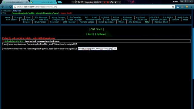Viewport: 194px width, 109px height.
Task: Click the pause button in recording bar
Action: point(105,2)
